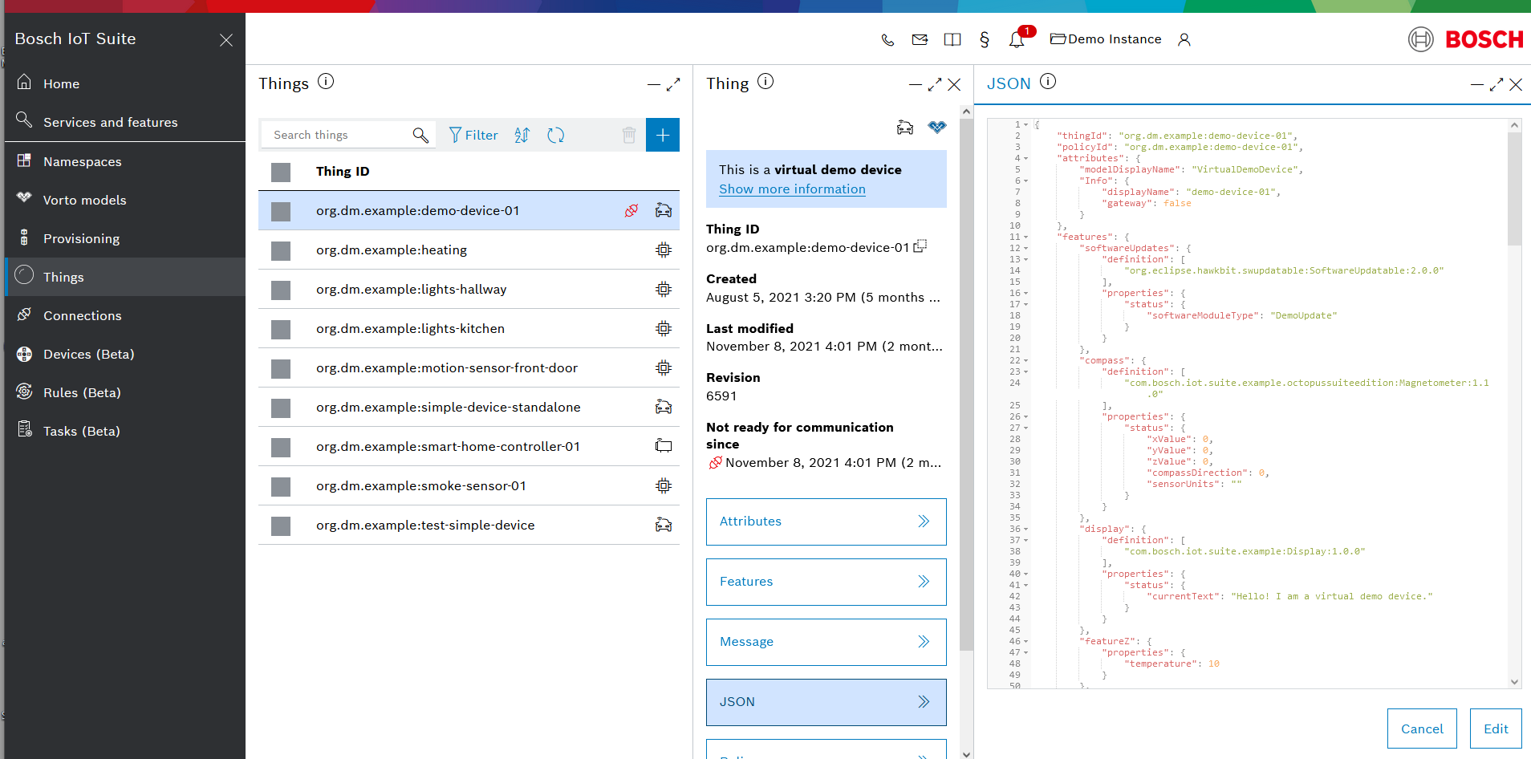Open Show more information link

[x=792, y=189]
